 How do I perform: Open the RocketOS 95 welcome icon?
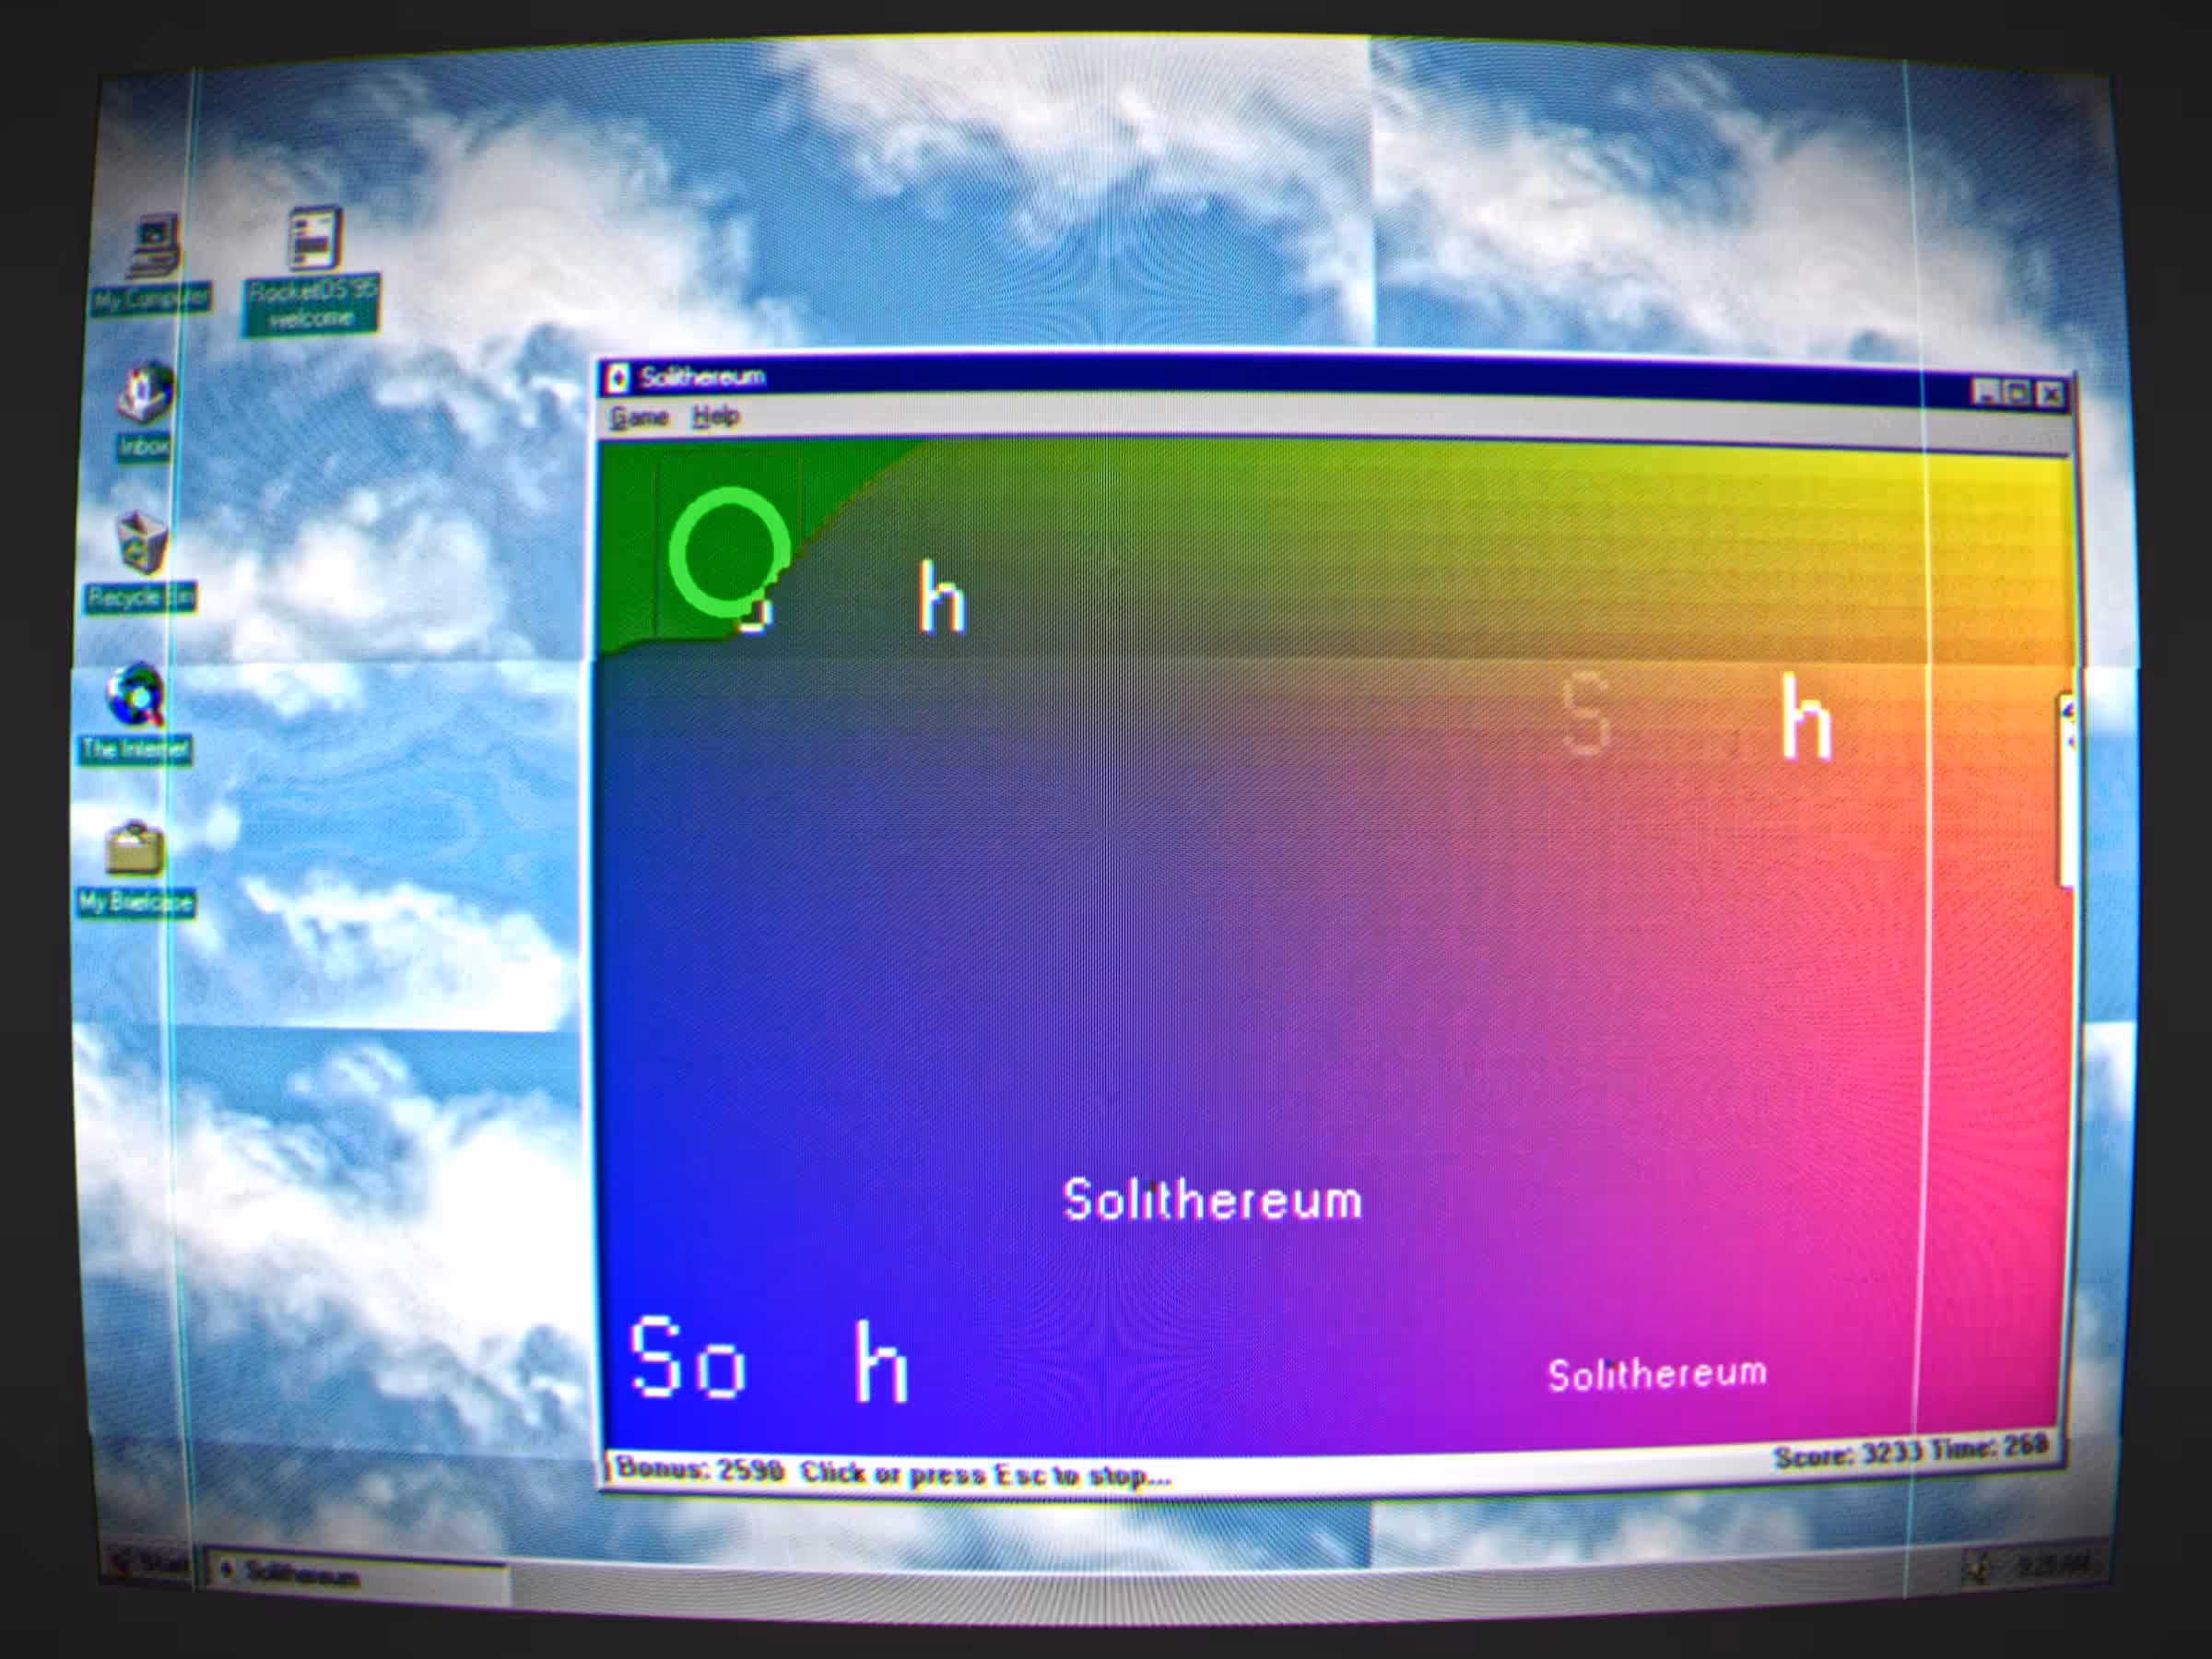(312, 270)
